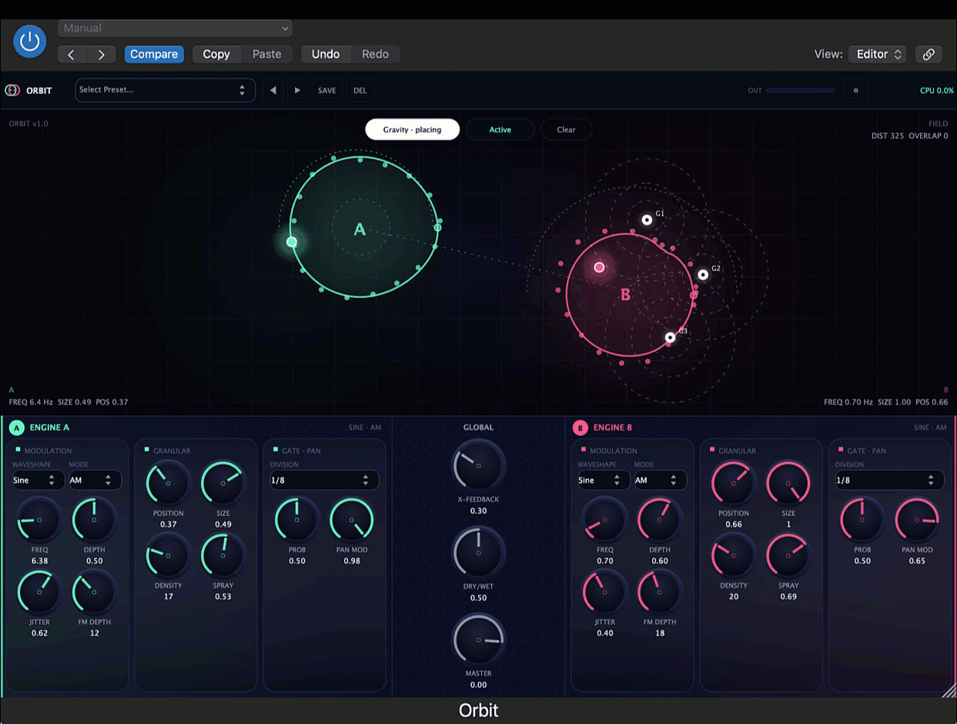Viewport: 957px width, 724px height.
Task: Click the CPU 0.0% readout
Action: [x=937, y=90]
